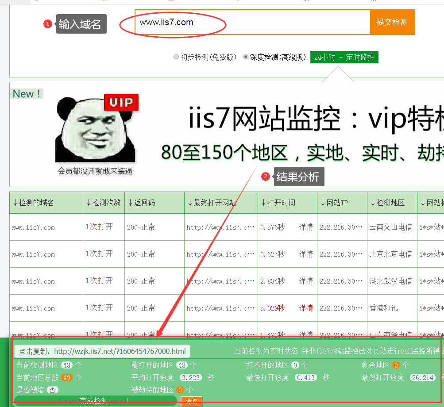Click the 当前地区总数 49 statistic
The image size is (444, 407).
(49, 377)
